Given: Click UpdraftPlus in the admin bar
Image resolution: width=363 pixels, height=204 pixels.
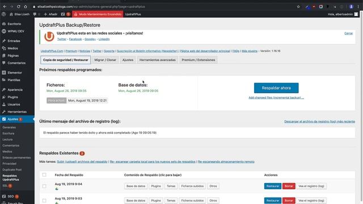Looking at the screenshot, I should coord(133,14).
